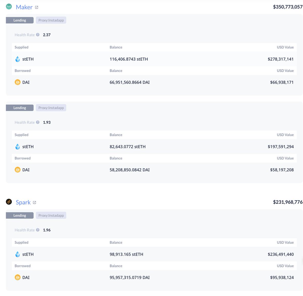Open the external link icon beside Spark

[35, 203]
